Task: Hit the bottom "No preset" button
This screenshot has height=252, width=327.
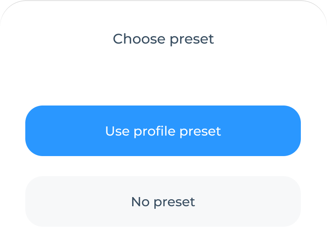Action: (163, 201)
